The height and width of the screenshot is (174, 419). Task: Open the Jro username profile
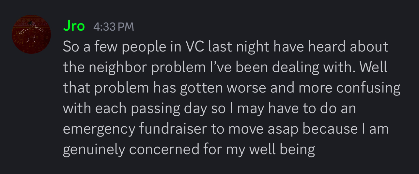(74, 26)
